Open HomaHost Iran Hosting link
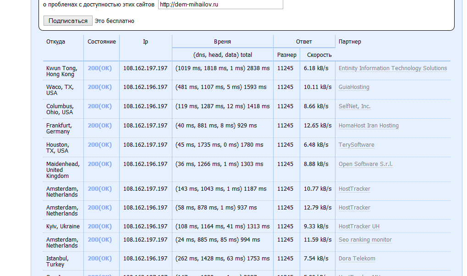Viewport: 467px width, 276px height. pos(368,126)
